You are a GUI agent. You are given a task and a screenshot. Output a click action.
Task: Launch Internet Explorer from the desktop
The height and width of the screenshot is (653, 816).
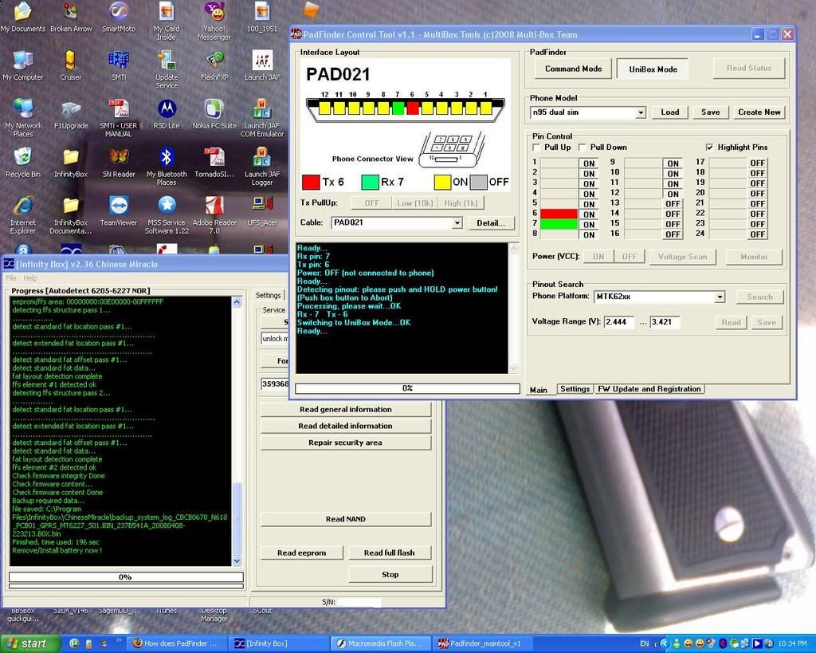23,214
